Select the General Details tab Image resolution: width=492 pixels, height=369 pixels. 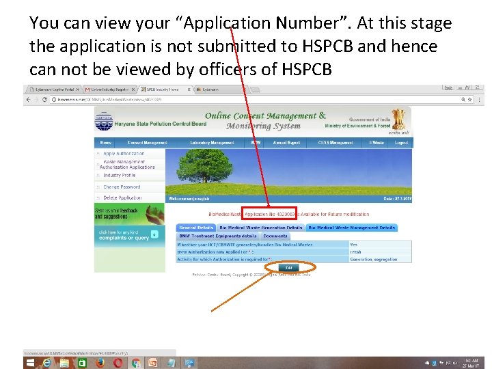(196, 228)
